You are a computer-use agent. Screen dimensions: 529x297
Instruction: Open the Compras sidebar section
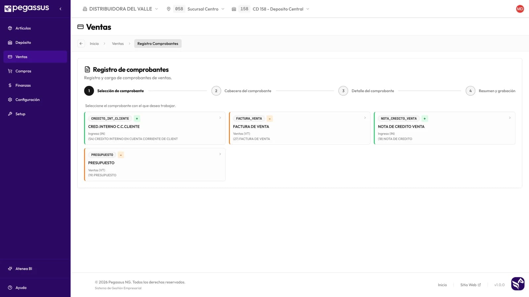point(35,71)
